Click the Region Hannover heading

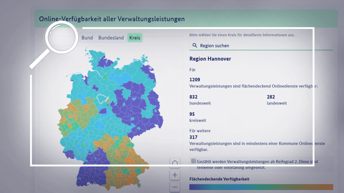point(210,59)
